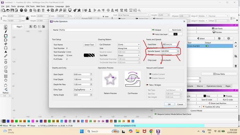Viewport: 240px width, 135px height.
Task: Open the CNC Tools menu
Action: point(30,6)
